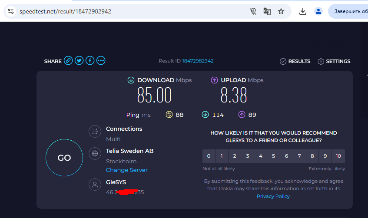The image size is (368, 218).
Task: Share result on Facebook
Action: (90, 61)
